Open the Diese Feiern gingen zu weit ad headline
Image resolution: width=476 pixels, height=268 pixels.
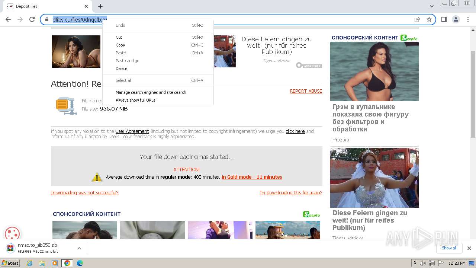pyautogui.click(x=277, y=45)
